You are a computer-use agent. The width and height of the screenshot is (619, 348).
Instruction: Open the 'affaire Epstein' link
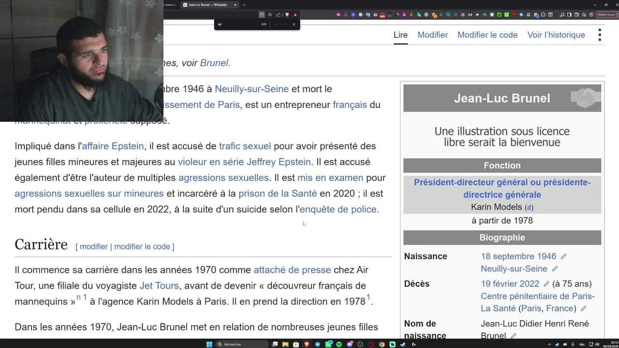tap(113, 146)
